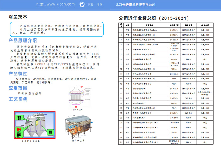
Task: Open the www.xjbch.com website link
Action: click(x=55, y=4)
